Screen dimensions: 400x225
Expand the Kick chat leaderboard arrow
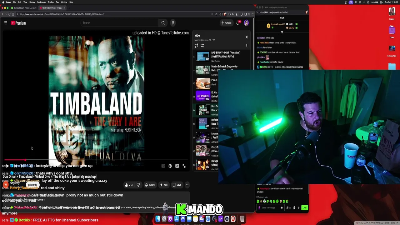[282, 32]
